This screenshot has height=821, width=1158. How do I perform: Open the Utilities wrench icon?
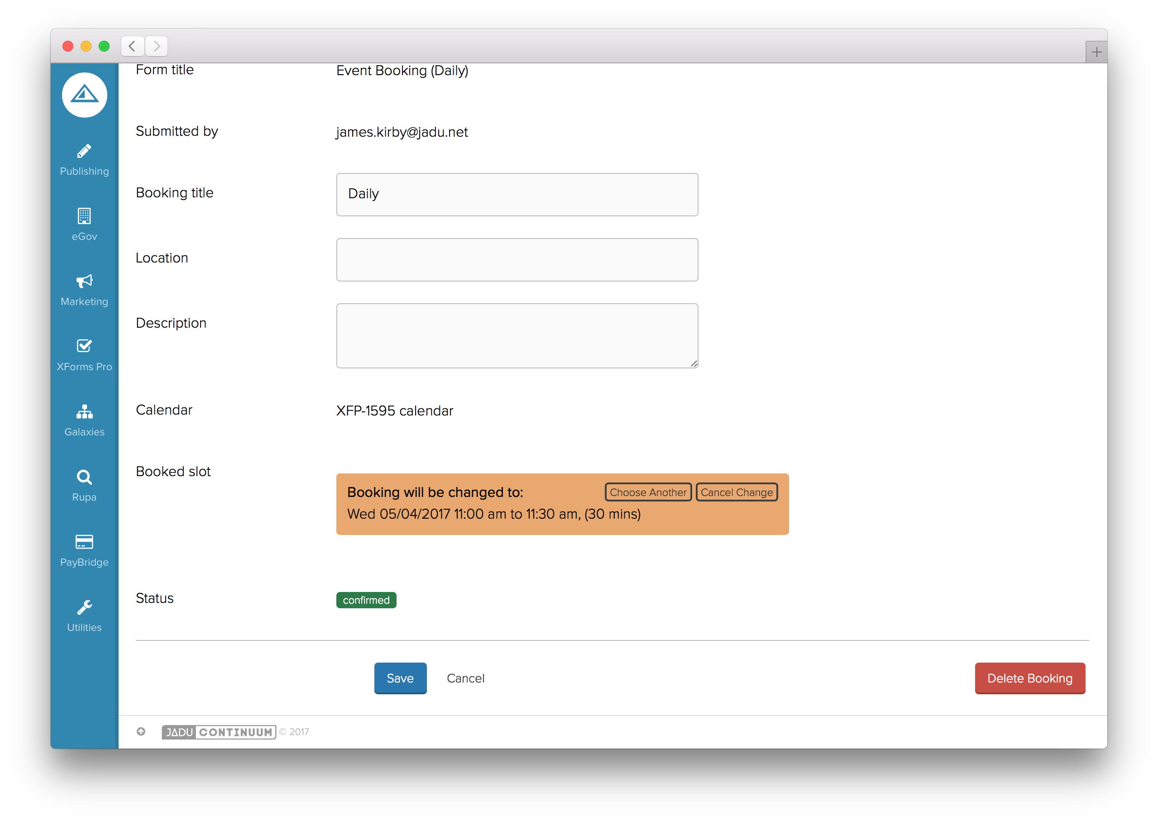(x=84, y=606)
